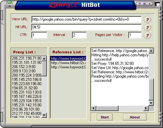163x128 pixels.
Task: Select third reference list entry keyword.f2s
Action: pos(68,67)
